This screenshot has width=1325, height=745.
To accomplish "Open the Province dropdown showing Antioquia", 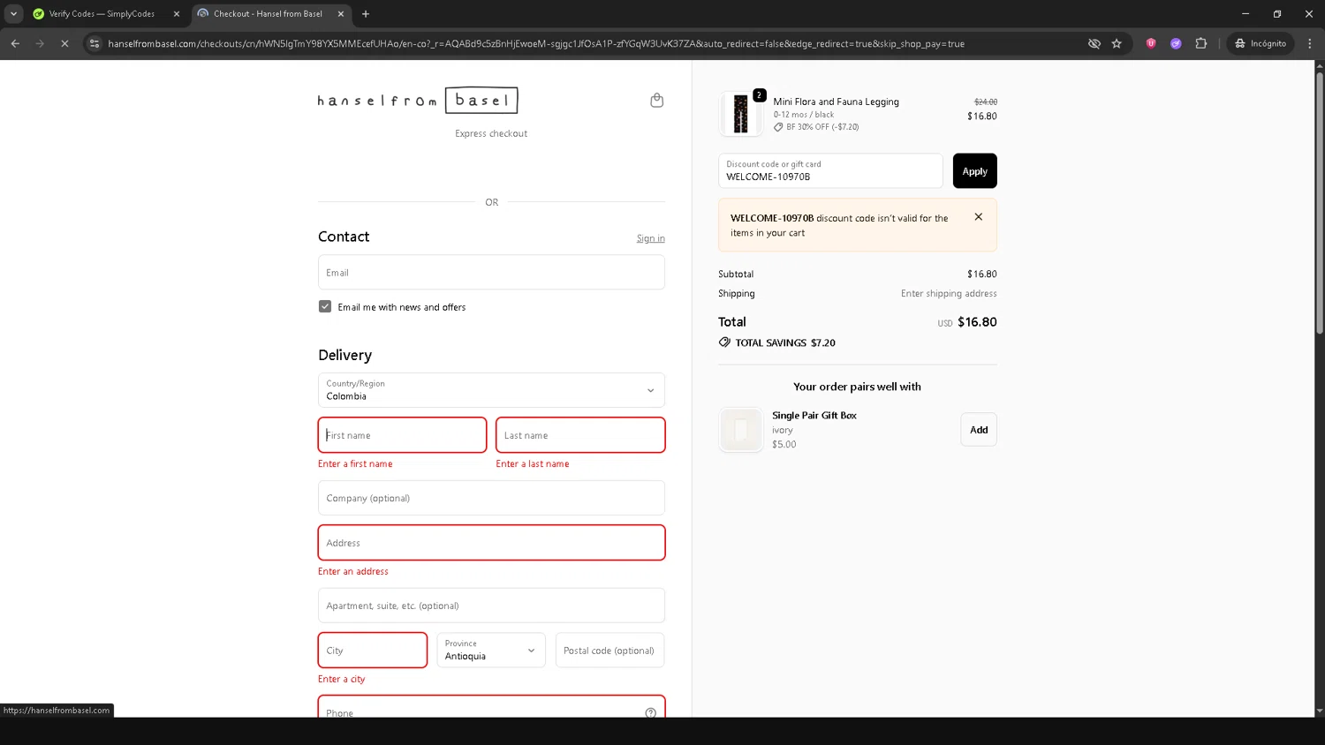I will 491,651.
